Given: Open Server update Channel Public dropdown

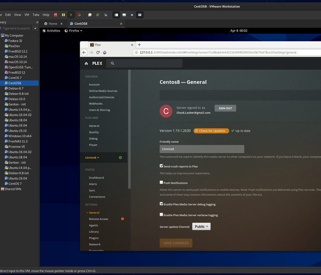Looking at the screenshot, I should [201, 227].
